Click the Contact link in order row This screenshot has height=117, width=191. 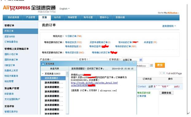(142, 87)
